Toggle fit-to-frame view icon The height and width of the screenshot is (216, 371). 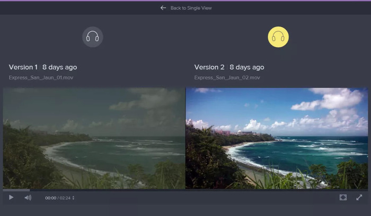(343, 197)
